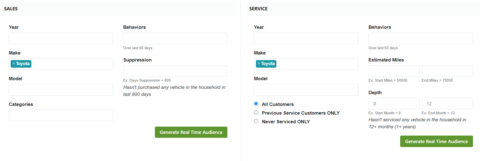Select Previous Service Customers ONLY option
Screen dimensions: 485x161
click(x=256, y=113)
